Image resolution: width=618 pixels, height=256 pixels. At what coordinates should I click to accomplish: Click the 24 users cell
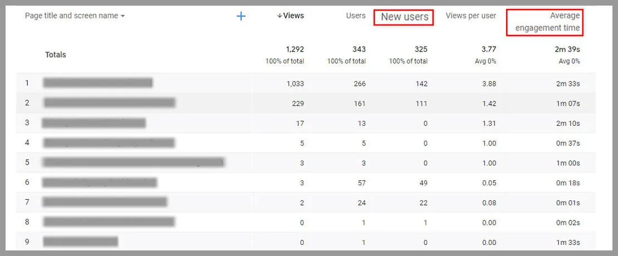[x=361, y=203]
